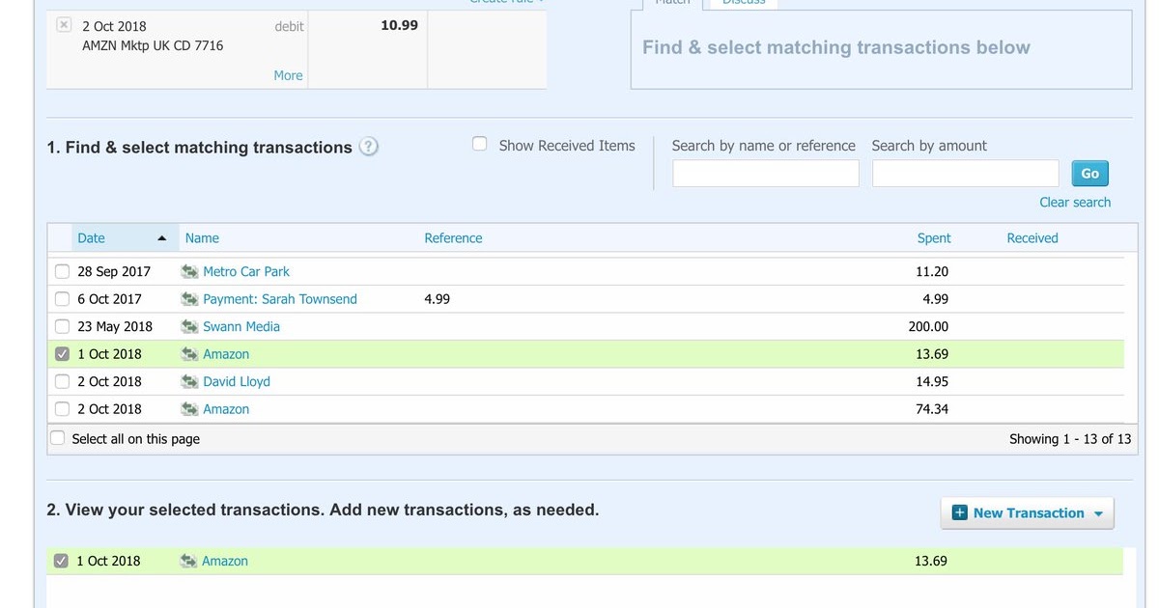The height and width of the screenshot is (608, 1159).
Task: Click the 14.95 spent amount
Action: (x=932, y=382)
